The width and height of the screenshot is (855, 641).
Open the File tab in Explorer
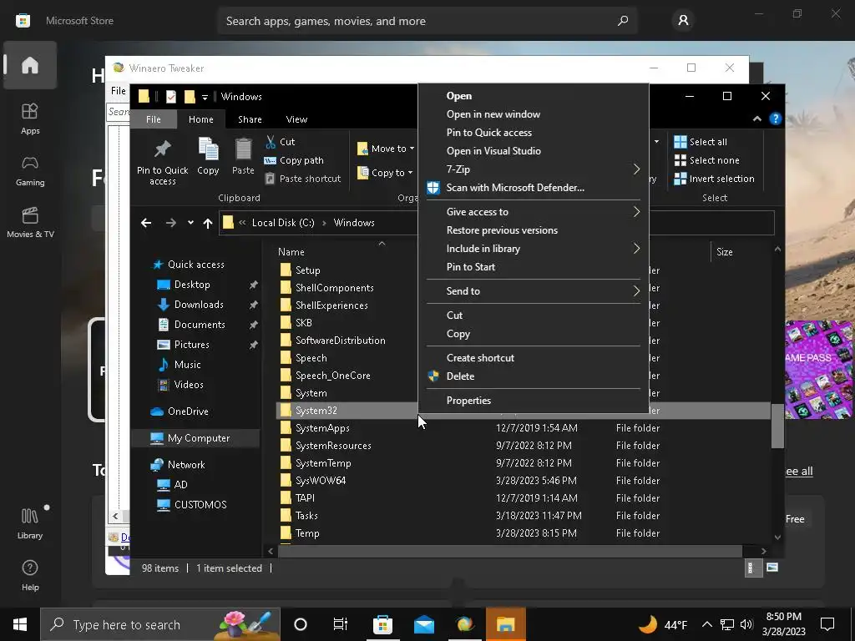154,119
